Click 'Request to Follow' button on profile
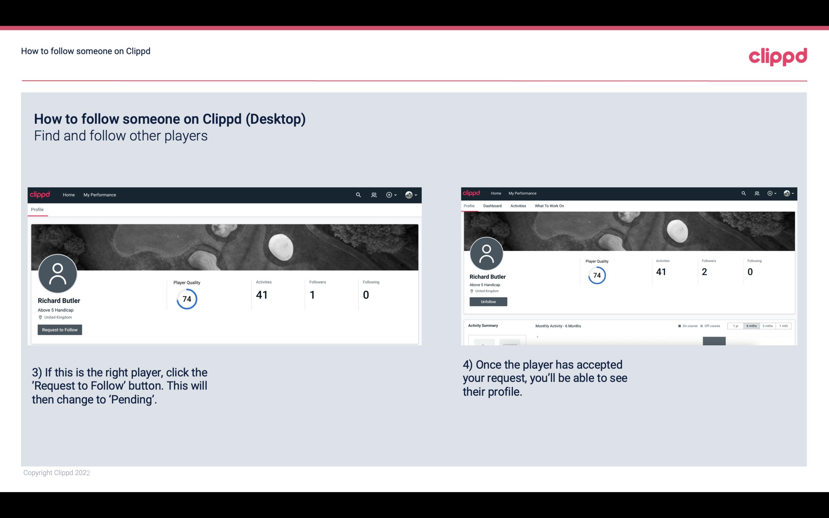The height and width of the screenshot is (518, 829). point(60,330)
